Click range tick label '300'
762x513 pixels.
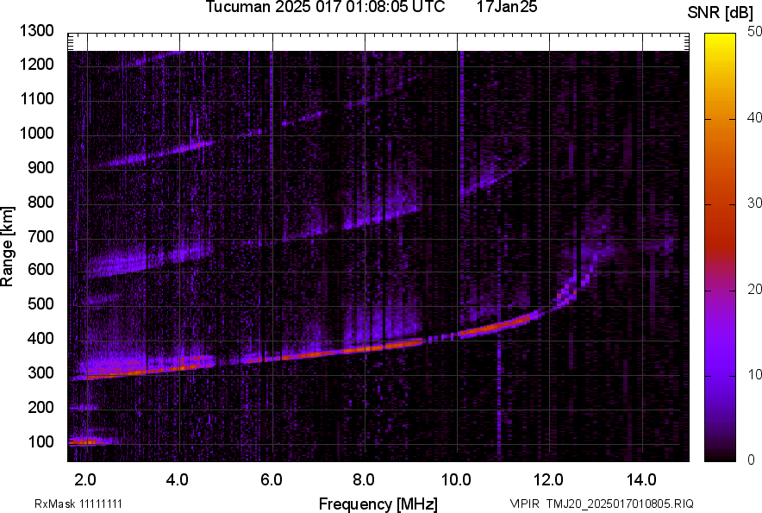click(41, 373)
